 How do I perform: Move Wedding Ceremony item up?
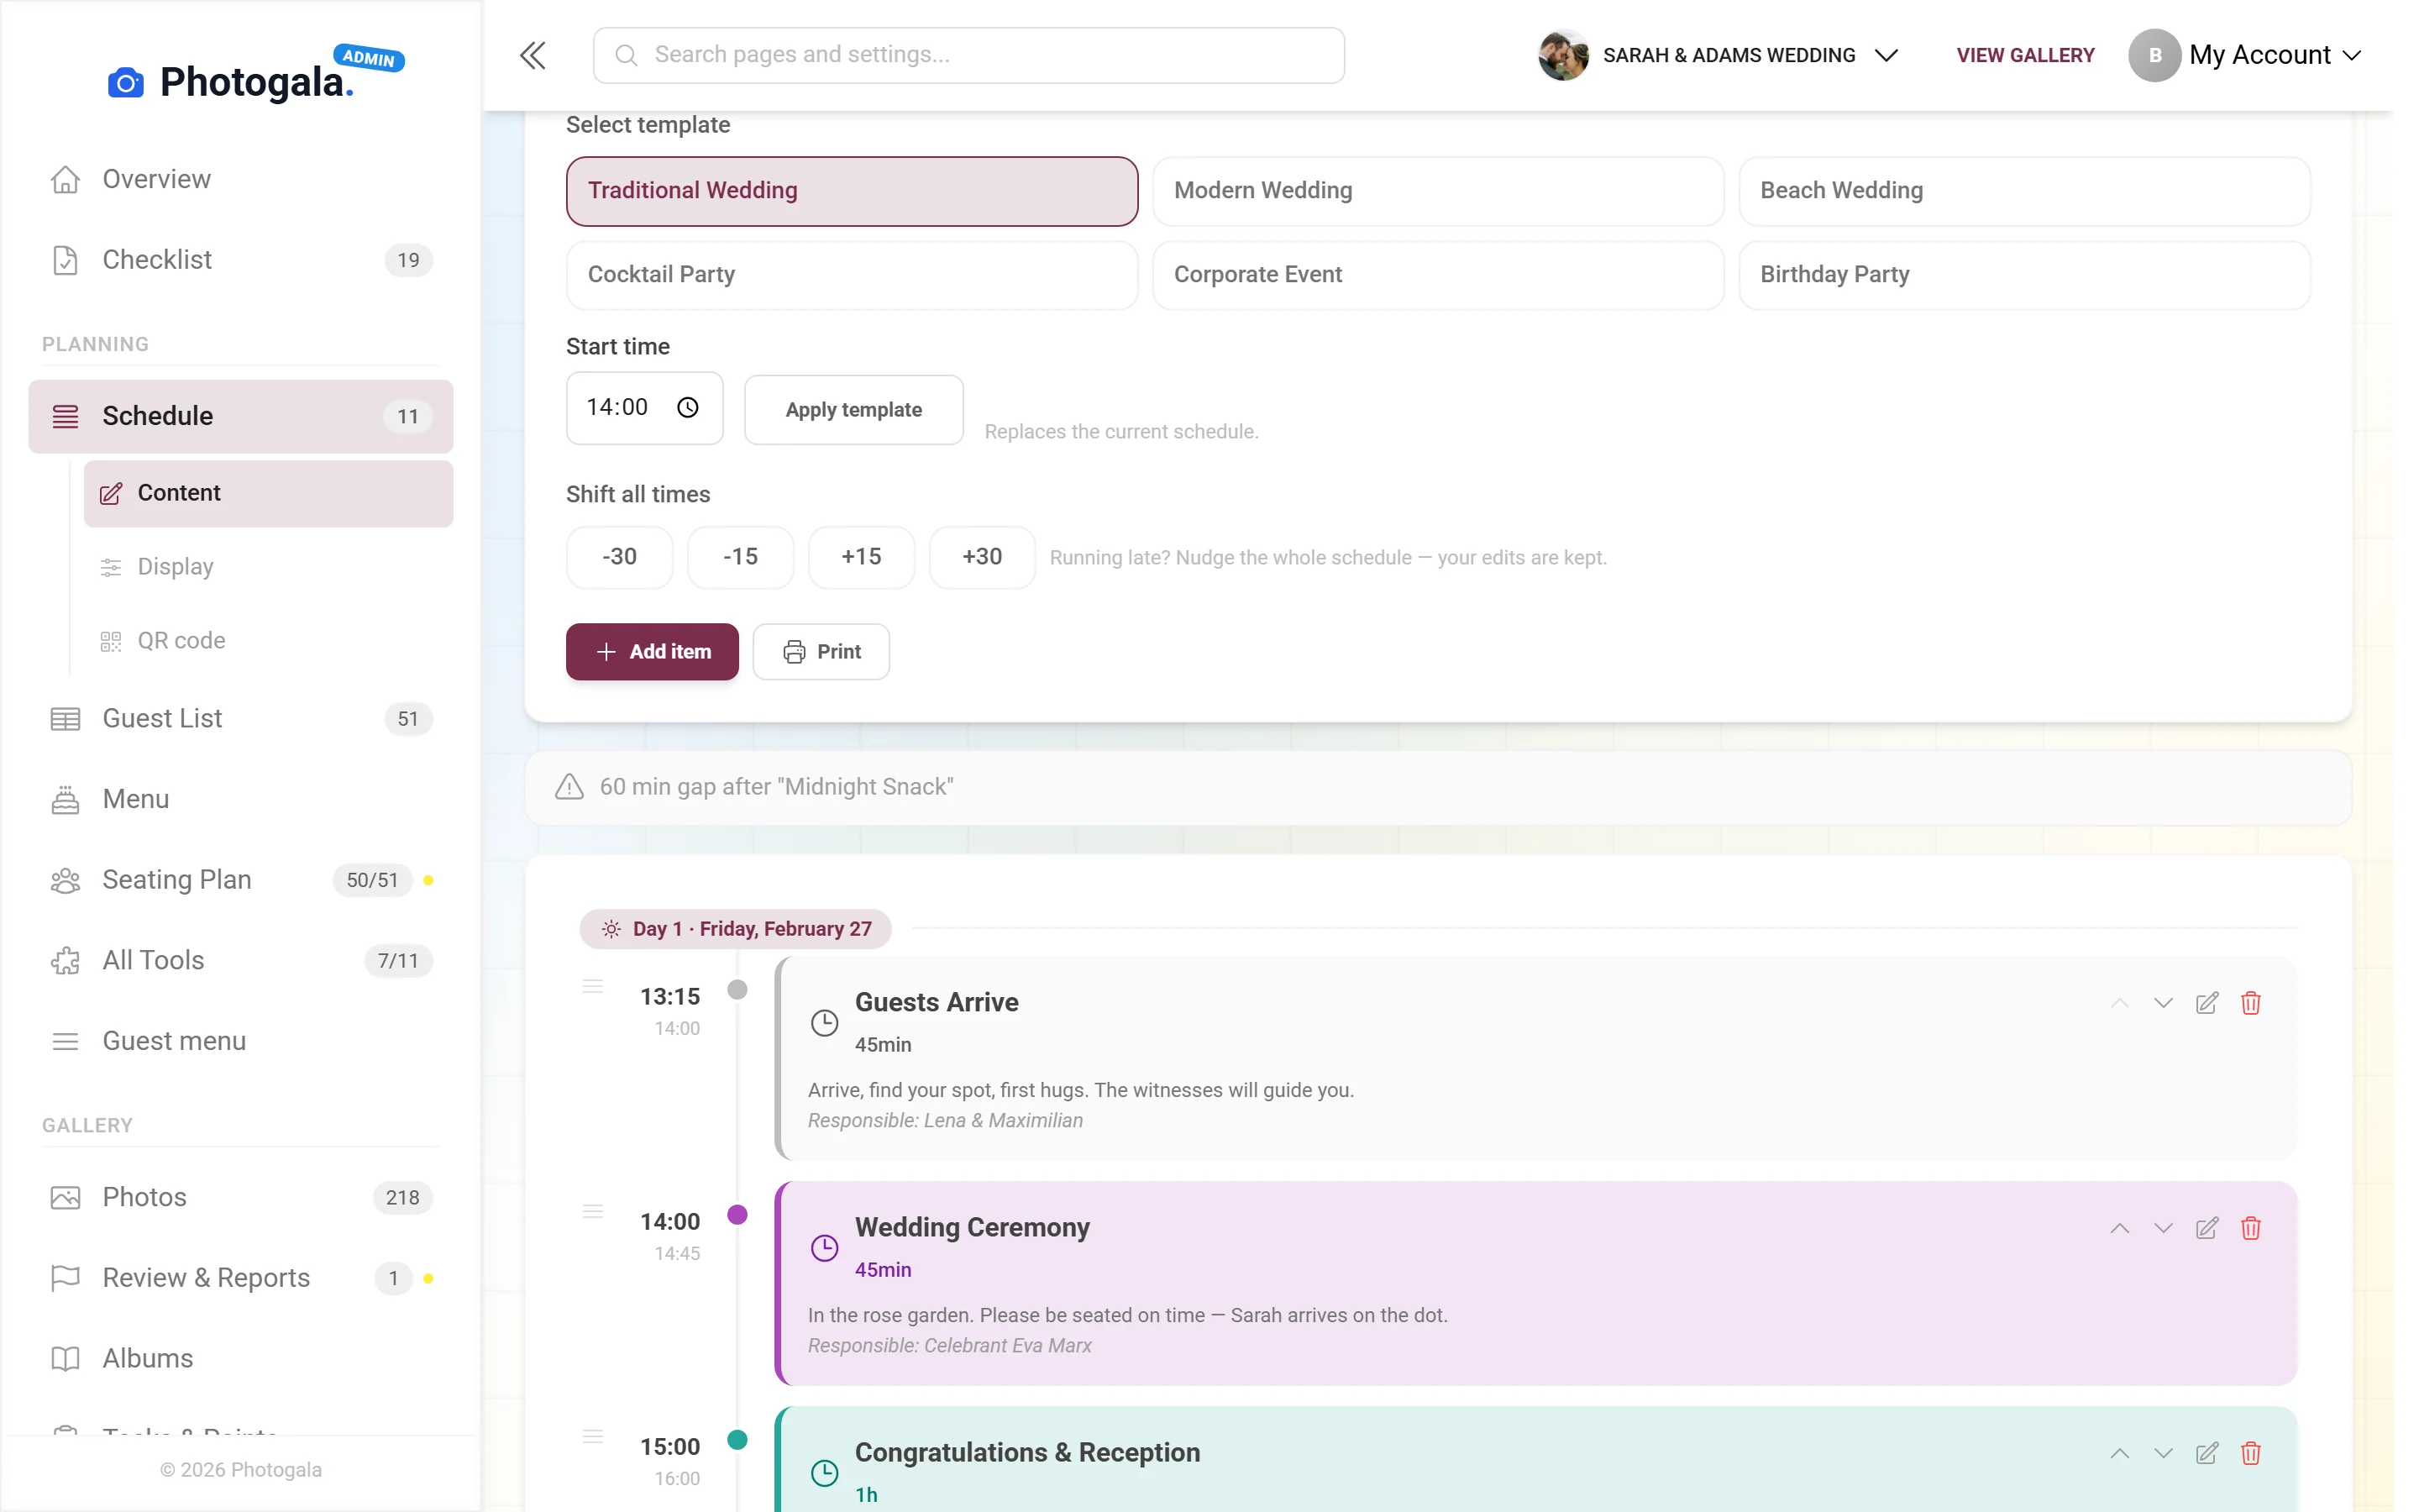[2119, 1228]
